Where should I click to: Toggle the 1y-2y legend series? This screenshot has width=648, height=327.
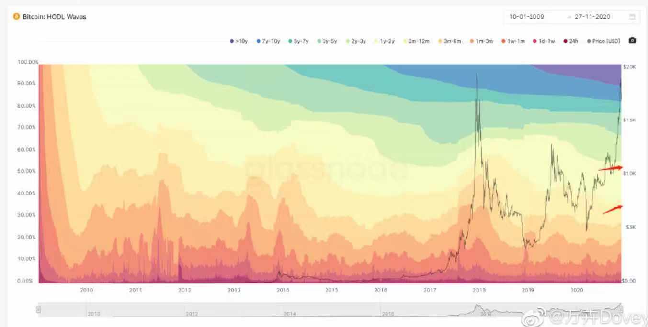tap(386, 41)
